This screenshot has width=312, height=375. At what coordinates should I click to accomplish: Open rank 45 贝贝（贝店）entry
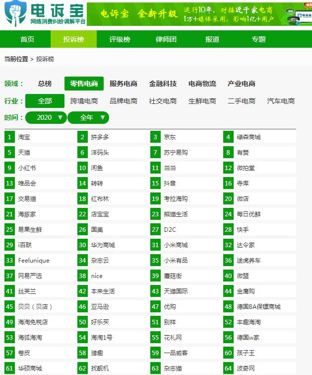(40, 307)
